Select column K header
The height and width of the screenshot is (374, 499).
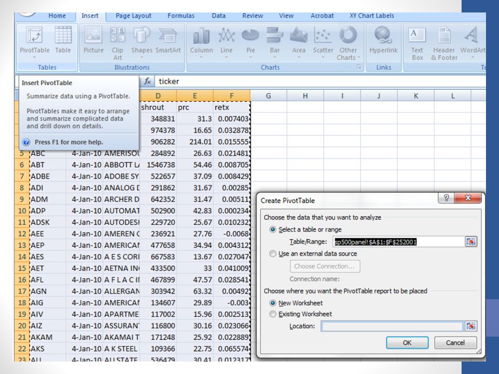coord(416,96)
